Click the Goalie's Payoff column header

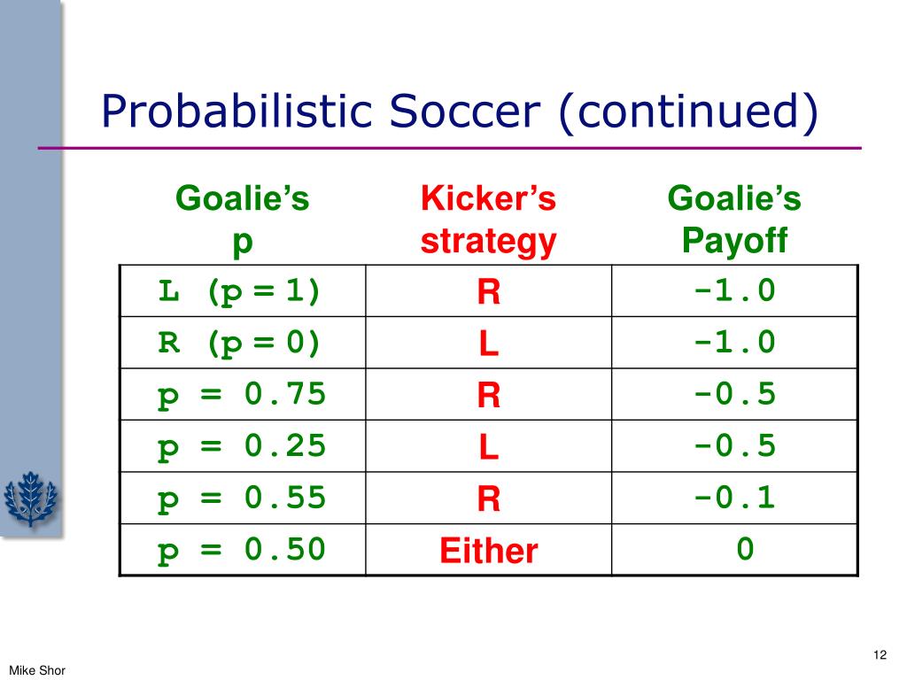pyautogui.click(x=734, y=220)
